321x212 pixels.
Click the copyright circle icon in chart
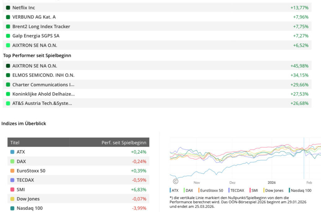176,181
